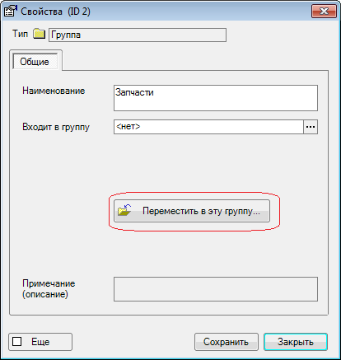Click the Тип field showing Группа
Screen dimensions: 341x360
(x=138, y=35)
